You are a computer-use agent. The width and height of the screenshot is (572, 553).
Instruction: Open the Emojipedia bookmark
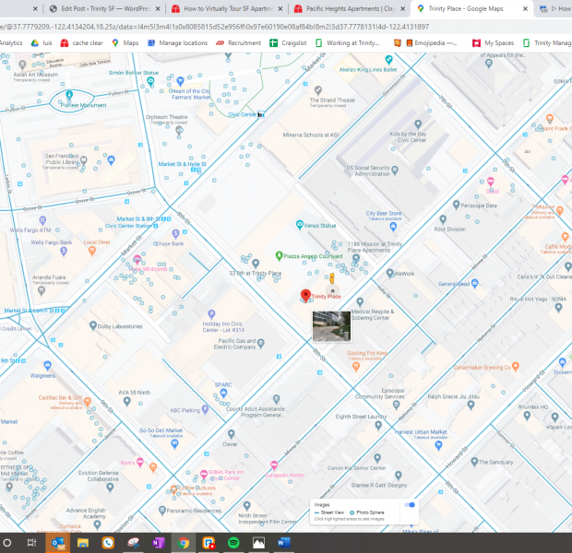(431, 43)
